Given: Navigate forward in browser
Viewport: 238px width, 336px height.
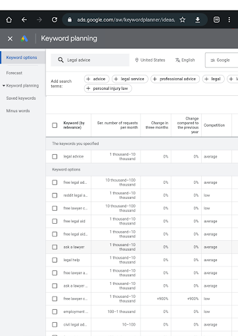Looking at the screenshot, I should [39, 20].
